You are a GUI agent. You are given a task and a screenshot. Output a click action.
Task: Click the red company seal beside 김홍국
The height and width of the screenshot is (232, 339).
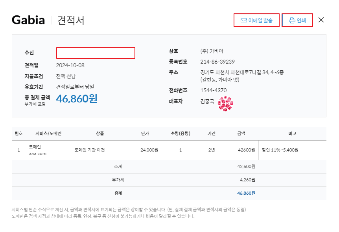click(x=225, y=104)
